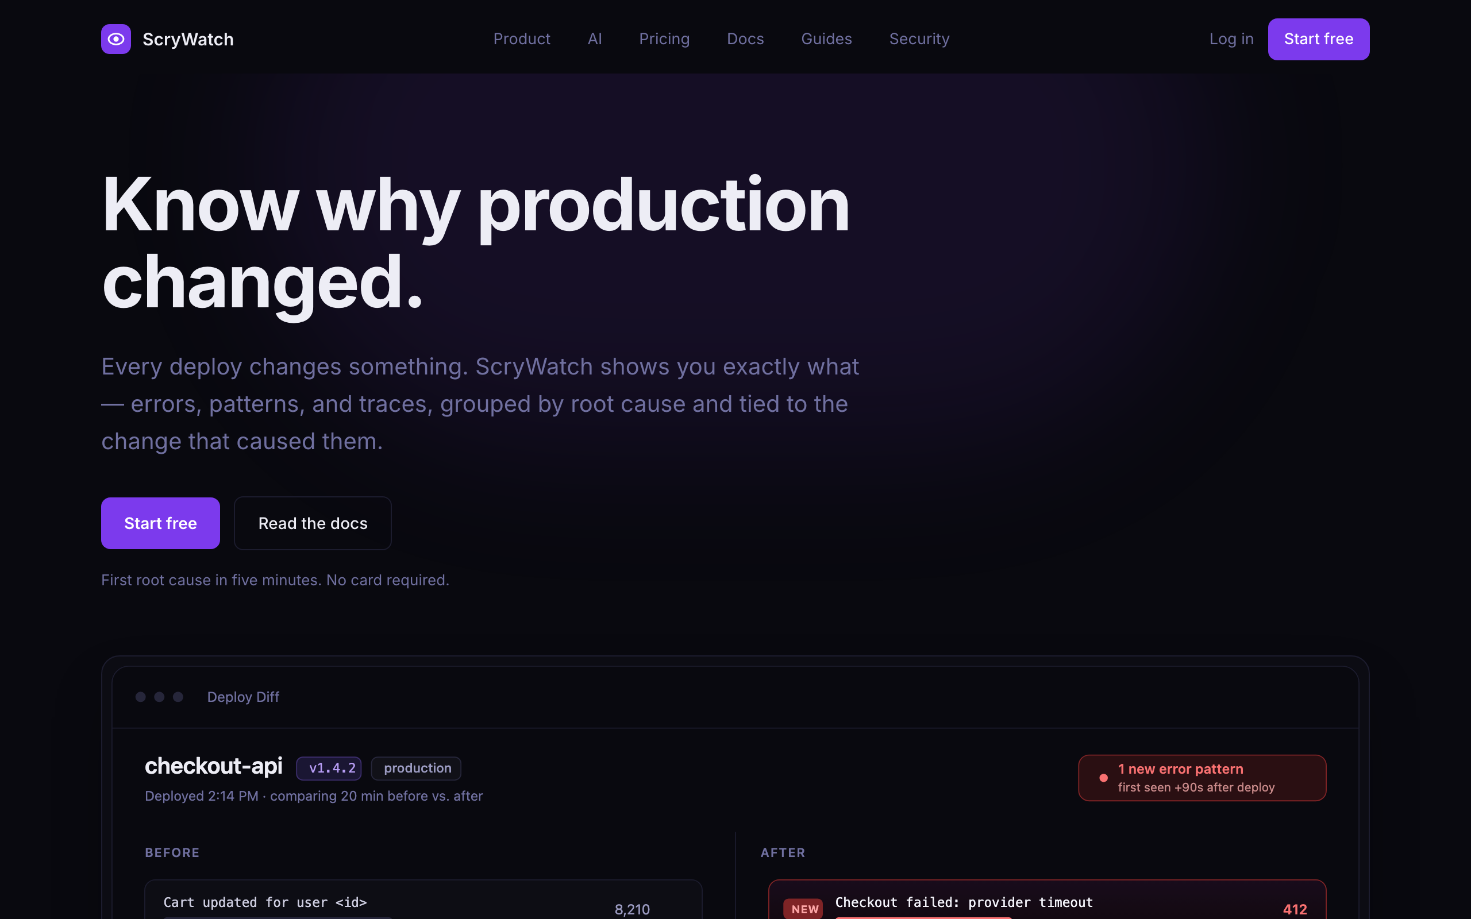Viewport: 1471px width, 919px height.
Task: Open the AI nav item
Action: click(x=595, y=39)
